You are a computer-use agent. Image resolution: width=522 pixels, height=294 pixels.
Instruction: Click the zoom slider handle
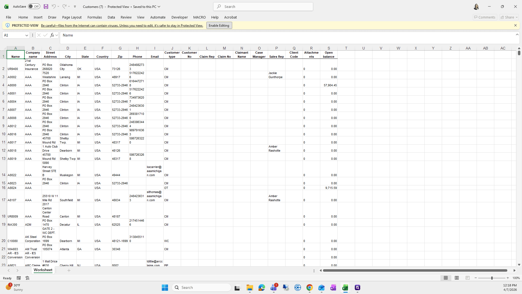click(x=492, y=278)
